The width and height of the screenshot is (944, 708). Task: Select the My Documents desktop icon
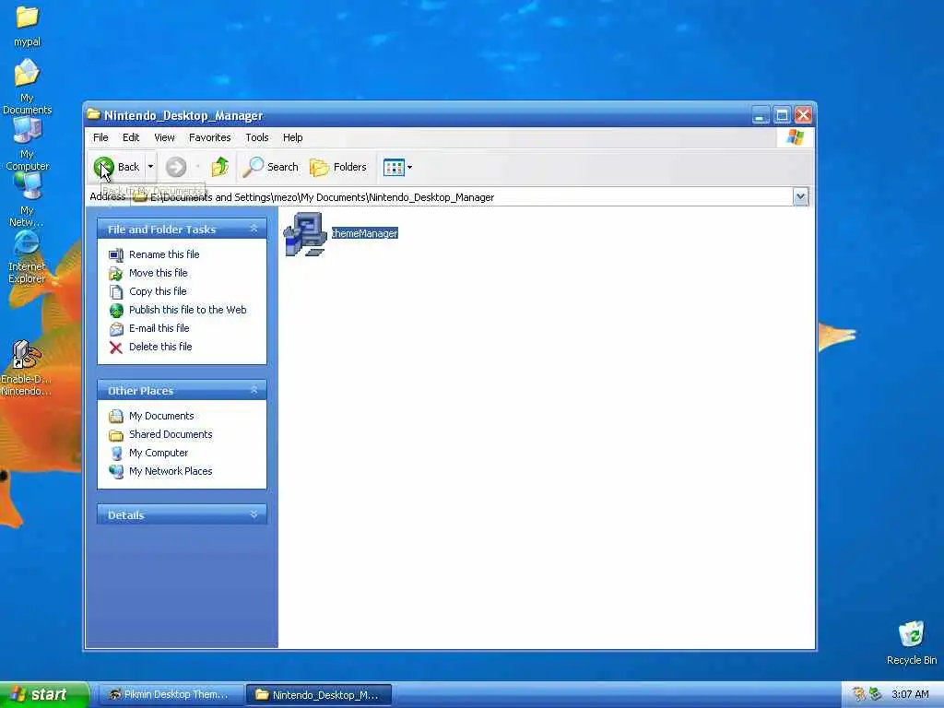27,74
